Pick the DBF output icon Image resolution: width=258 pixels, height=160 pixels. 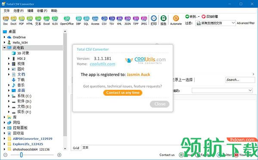click(x=79, y=18)
